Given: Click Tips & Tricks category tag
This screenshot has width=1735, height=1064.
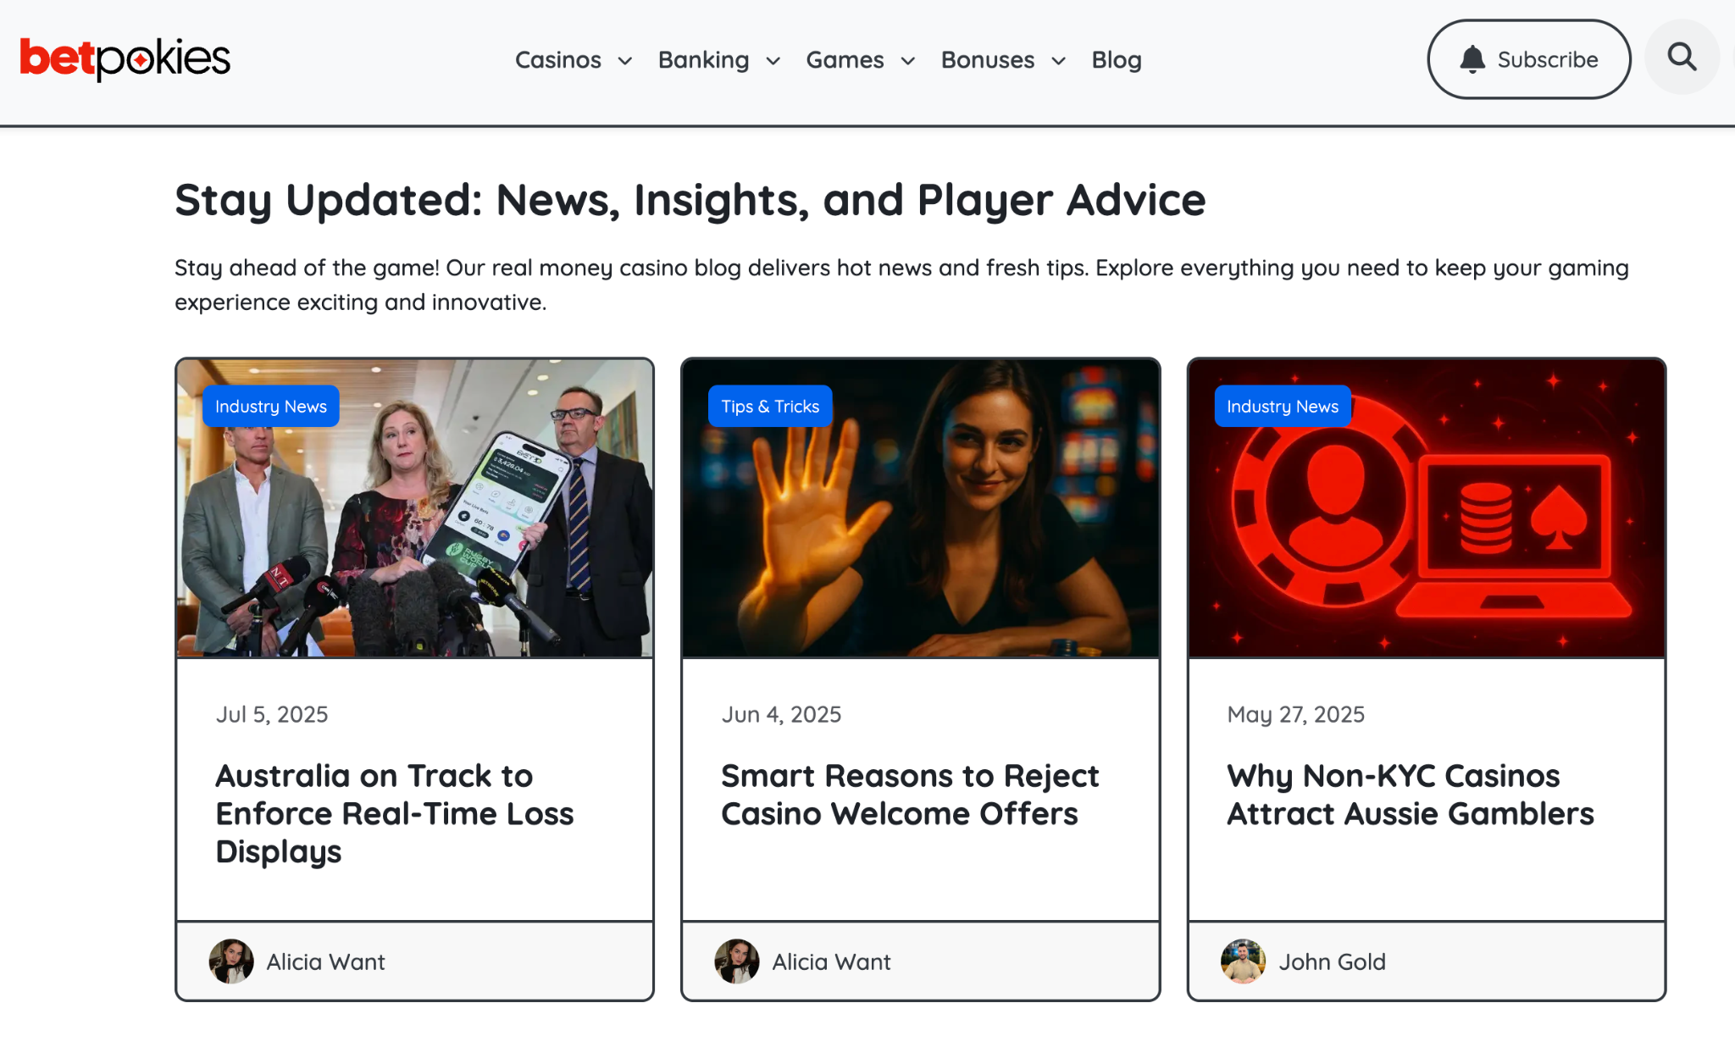Looking at the screenshot, I should point(770,407).
